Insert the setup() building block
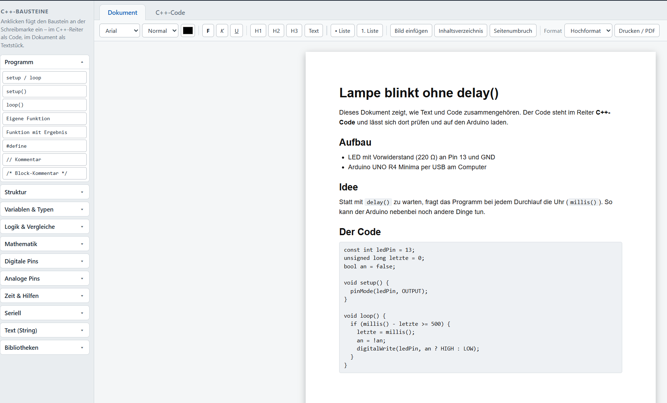 (44, 91)
